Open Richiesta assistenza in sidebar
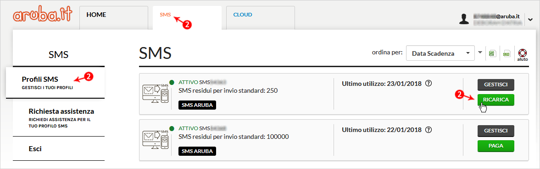Screen dimensions: 540x169 click(x=59, y=117)
